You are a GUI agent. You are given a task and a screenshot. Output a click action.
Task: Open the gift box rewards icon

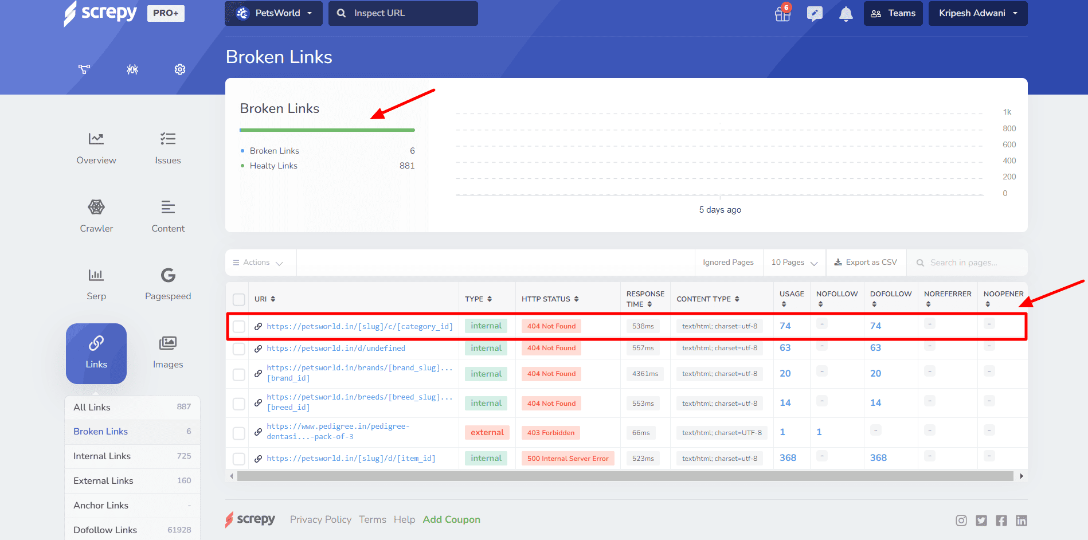[x=782, y=14]
